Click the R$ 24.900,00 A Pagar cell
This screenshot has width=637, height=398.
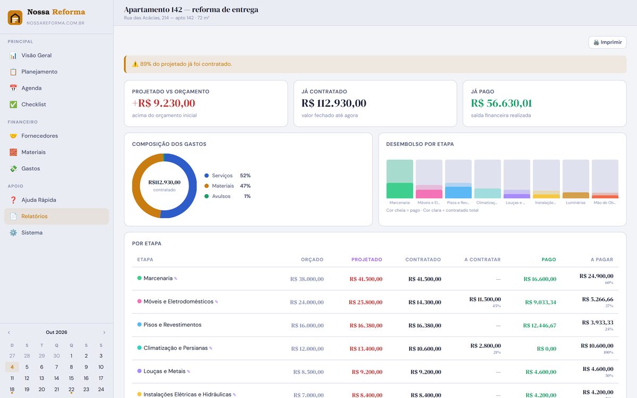(x=597, y=276)
